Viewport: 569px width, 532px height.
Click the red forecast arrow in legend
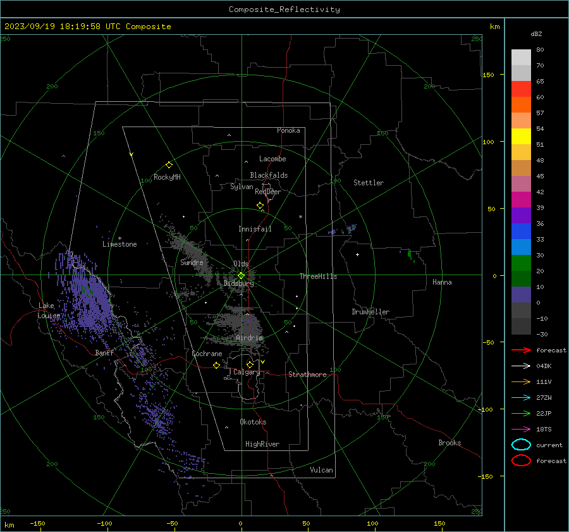click(521, 350)
